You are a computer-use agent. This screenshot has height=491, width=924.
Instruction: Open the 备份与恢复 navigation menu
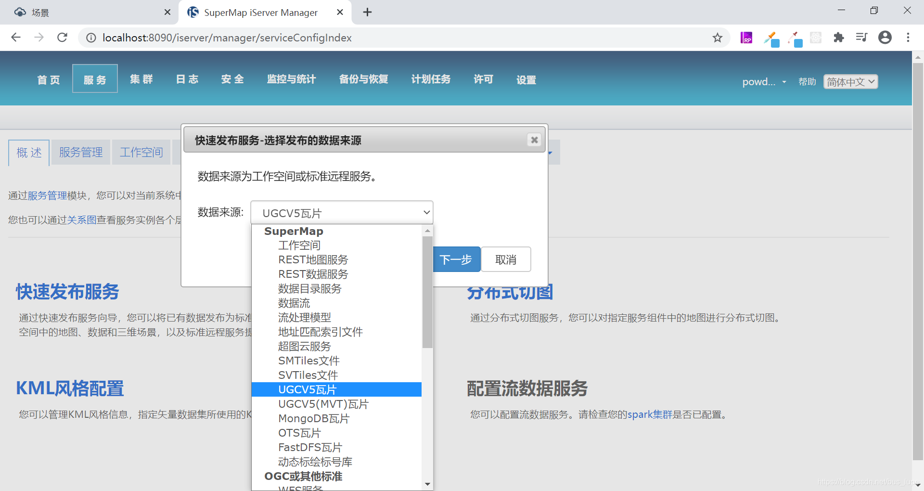coord(363,79)
